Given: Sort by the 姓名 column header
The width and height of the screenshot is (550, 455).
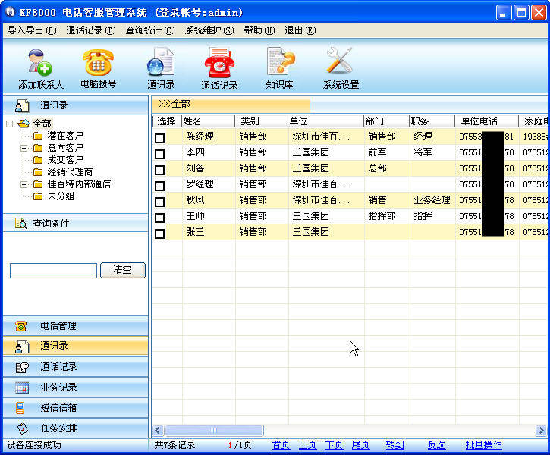Looking at the screenshot, I should (209, 121).
